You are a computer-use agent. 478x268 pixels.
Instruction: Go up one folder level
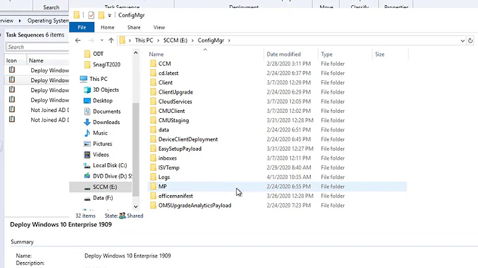coord(111,40)
